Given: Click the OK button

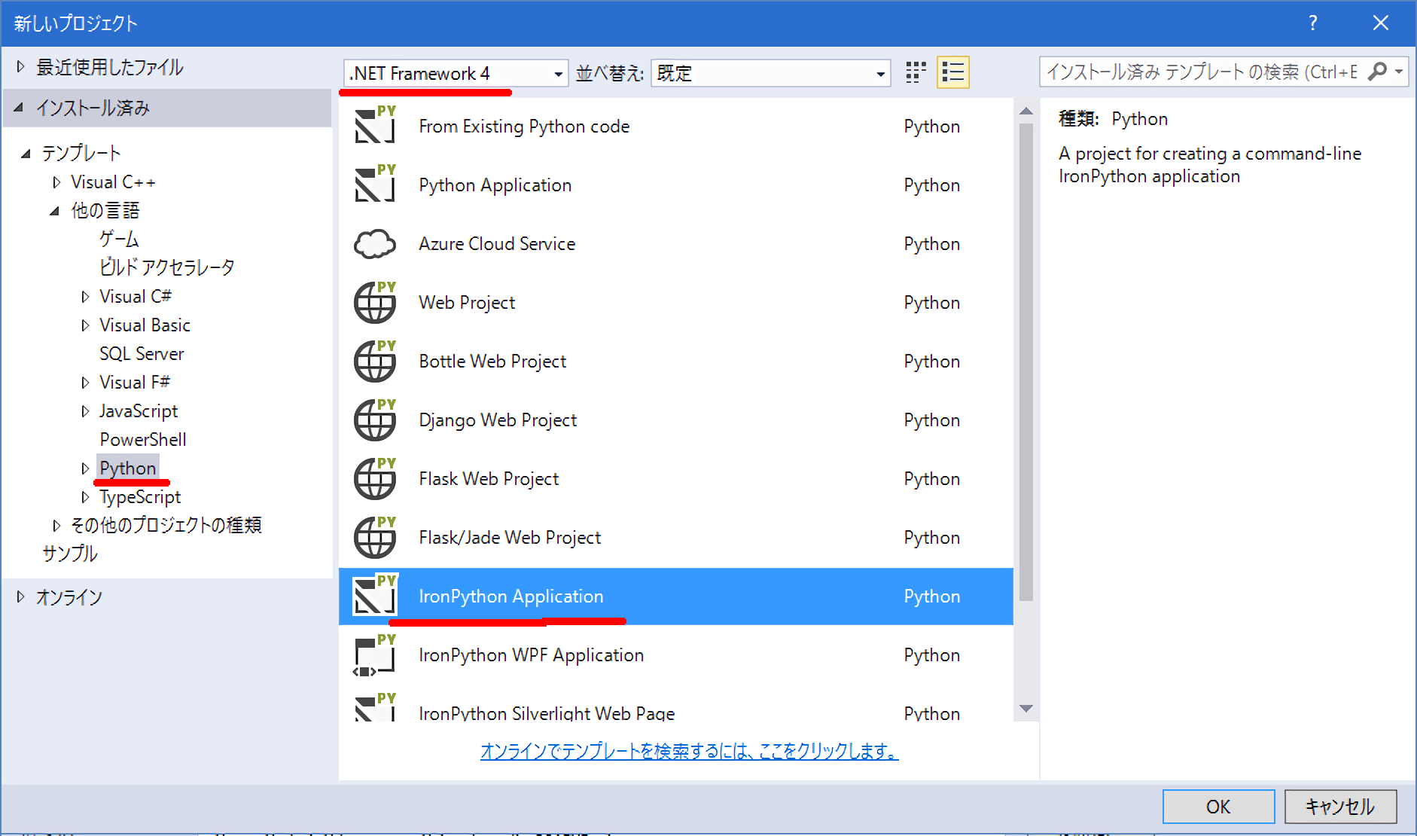Looking at the screenshot, I should click(x=1217, y=807).
